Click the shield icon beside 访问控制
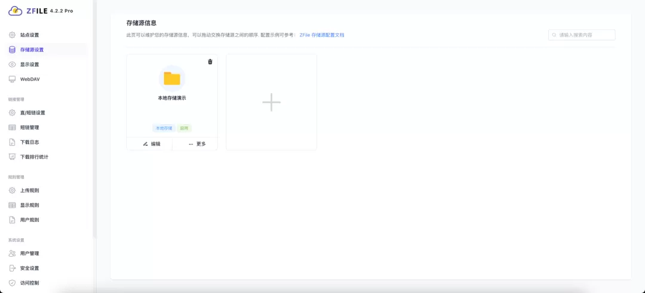Screen dimensions: 645x293 12,283
